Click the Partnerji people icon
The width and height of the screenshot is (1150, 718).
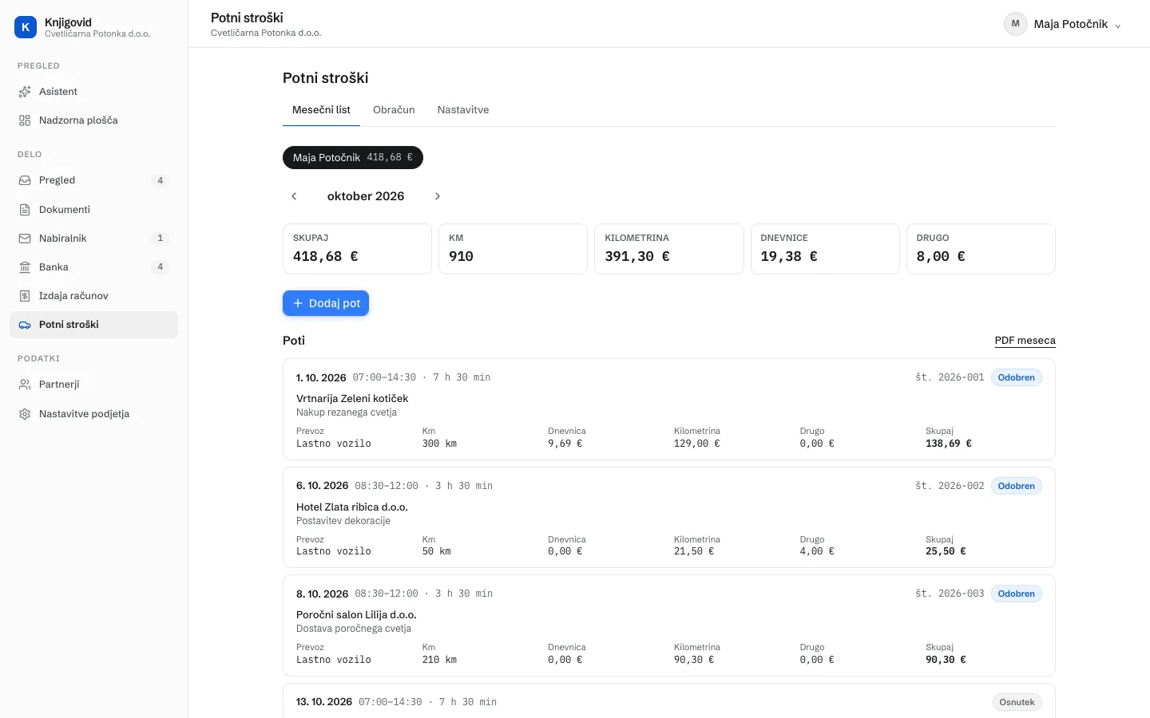click(25, 385)
